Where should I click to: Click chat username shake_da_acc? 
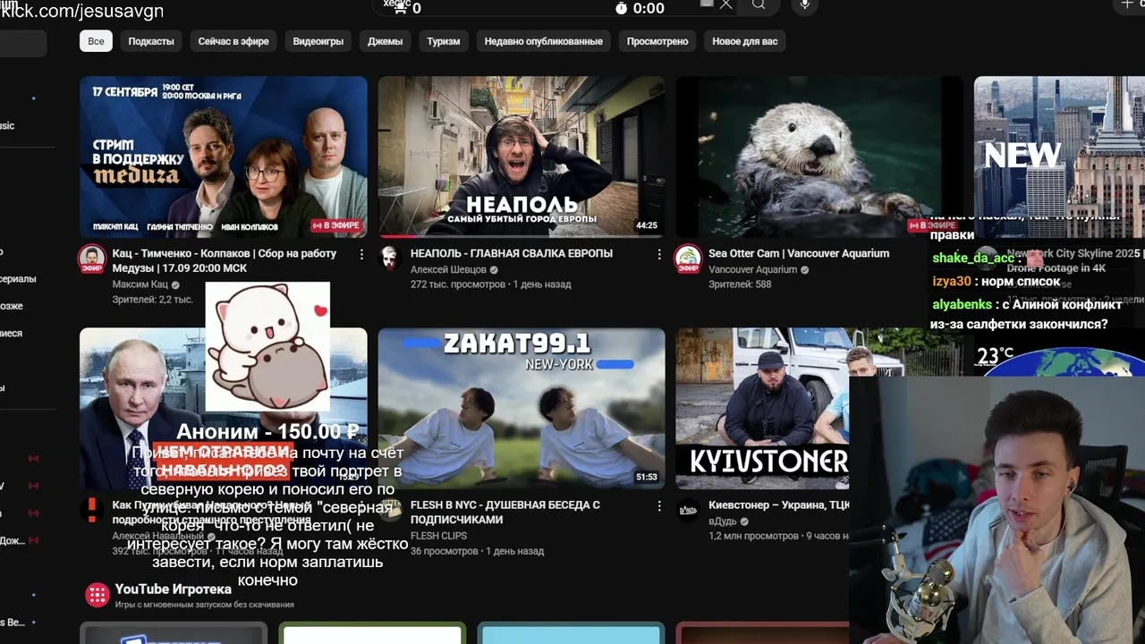(973, 258)
